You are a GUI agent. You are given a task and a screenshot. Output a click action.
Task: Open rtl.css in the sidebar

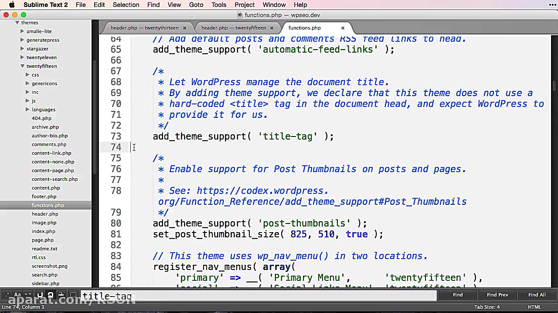coord(39,257)
